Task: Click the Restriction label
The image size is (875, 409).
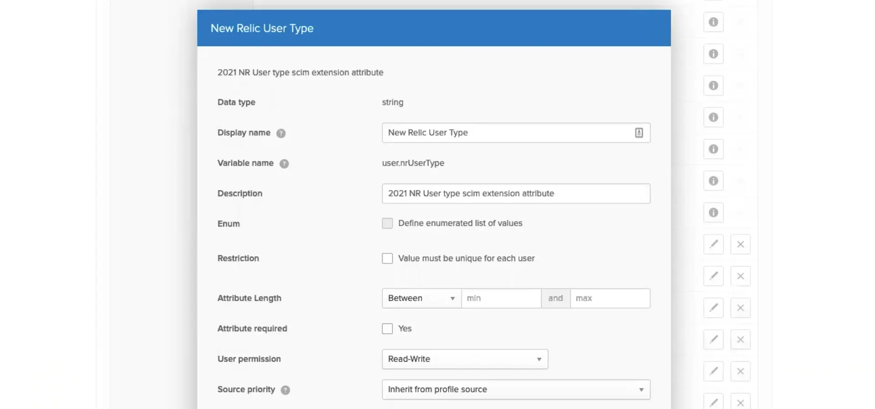Action: coord(238,258)
